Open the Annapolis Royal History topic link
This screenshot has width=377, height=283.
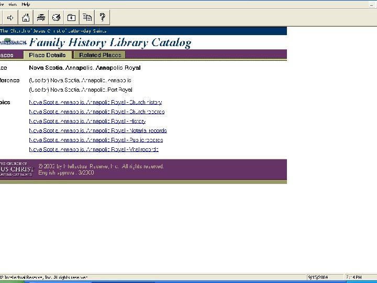click(87, 121)
